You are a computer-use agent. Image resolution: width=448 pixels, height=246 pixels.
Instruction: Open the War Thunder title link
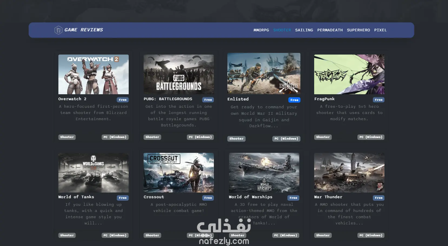coord(328,197)
